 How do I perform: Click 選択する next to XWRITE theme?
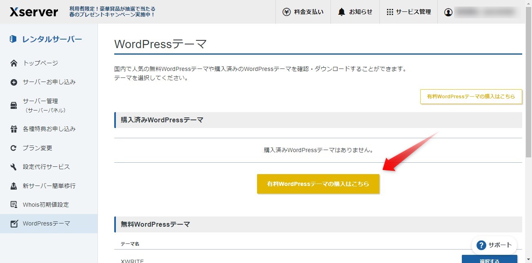[x=490, y=260]
